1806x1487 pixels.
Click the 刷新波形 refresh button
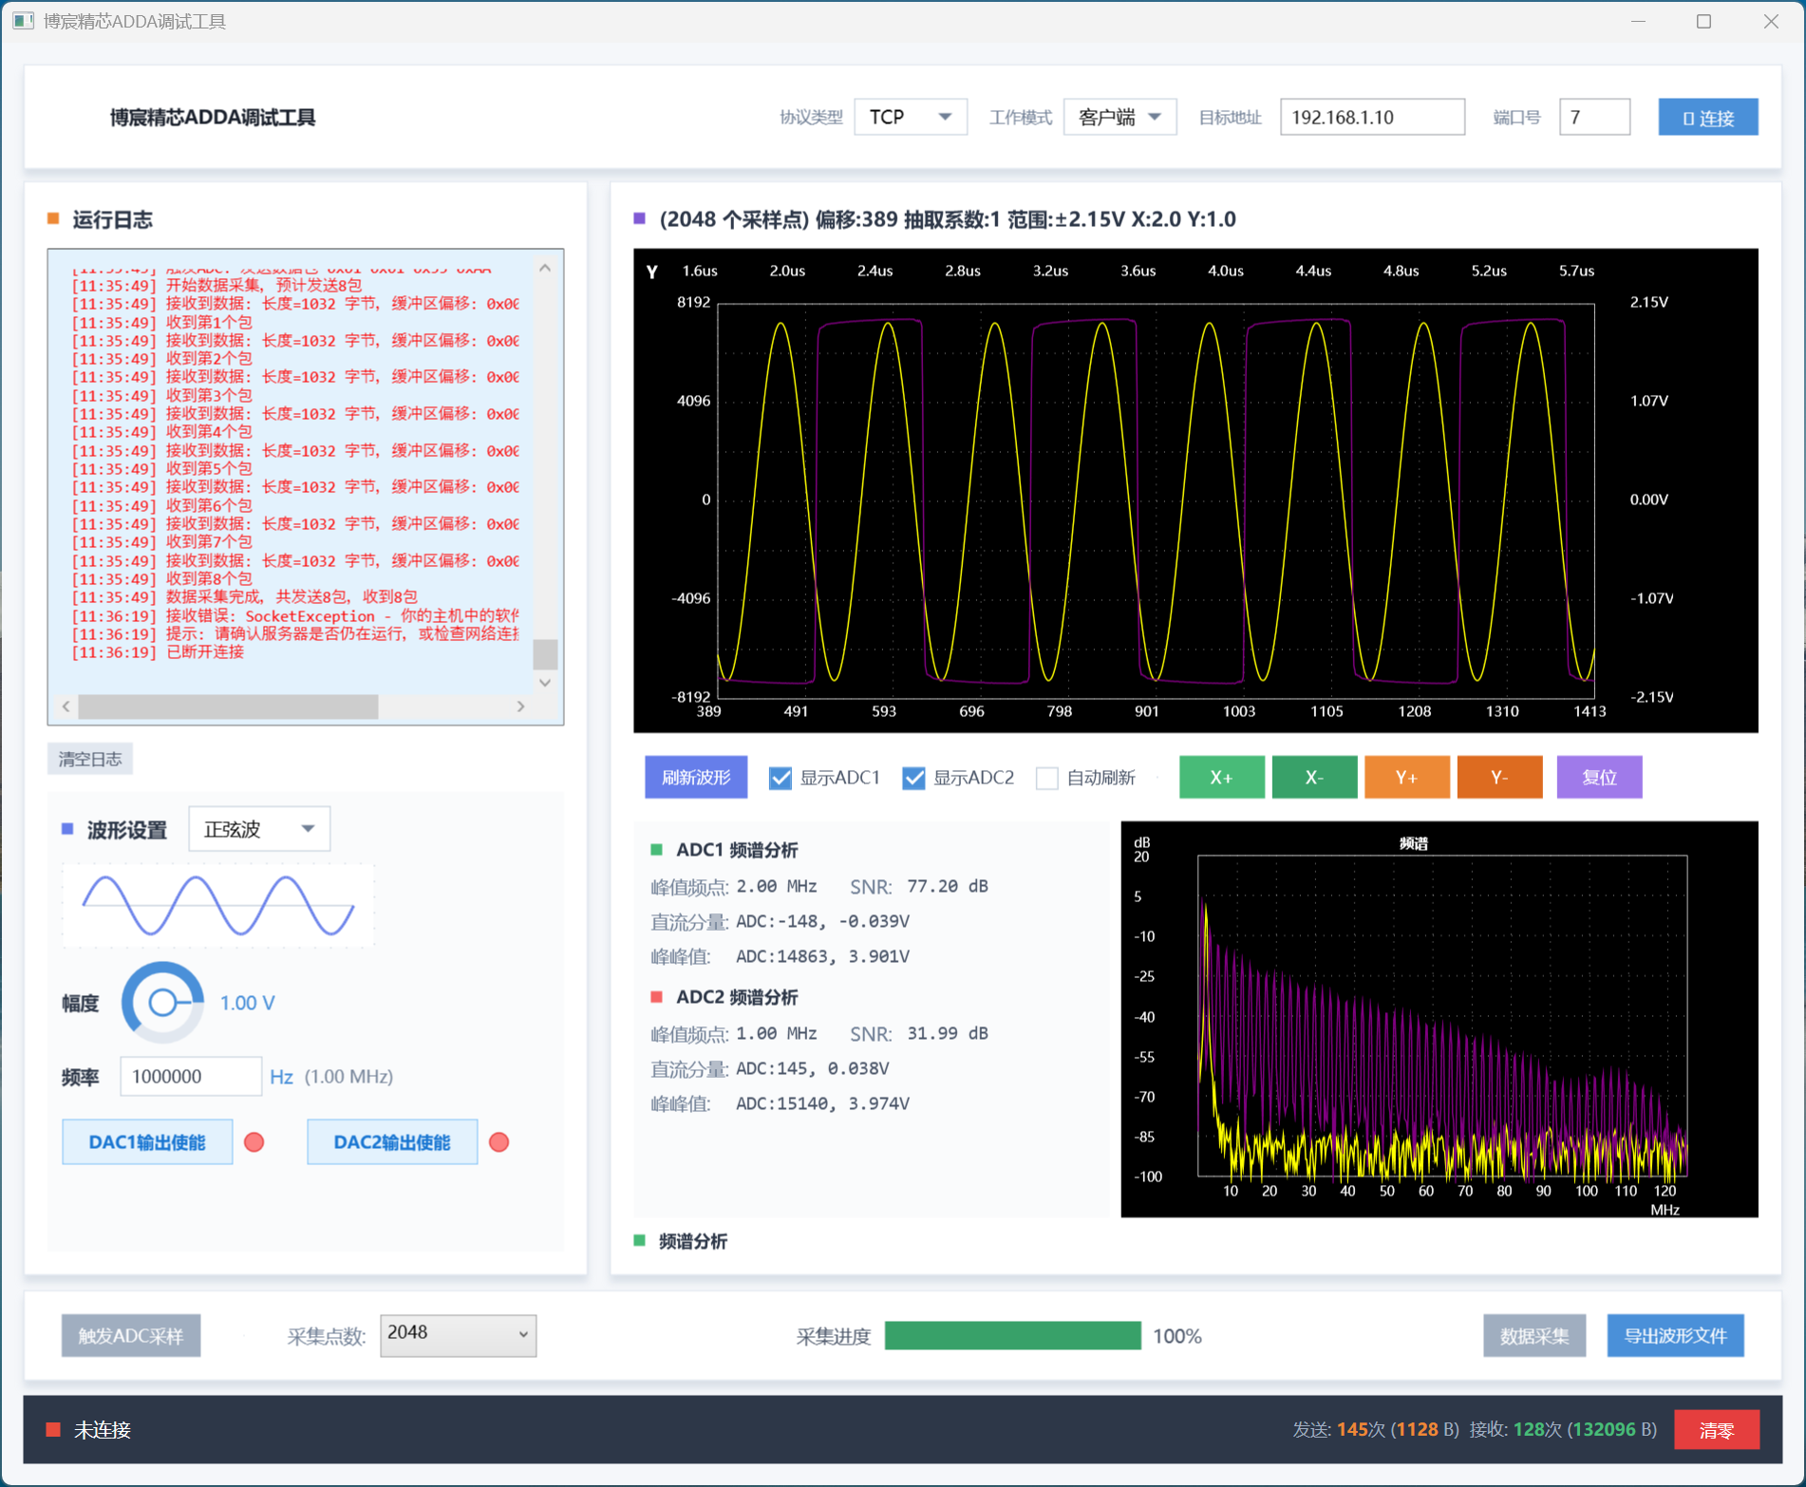click(x=696, y=778)
